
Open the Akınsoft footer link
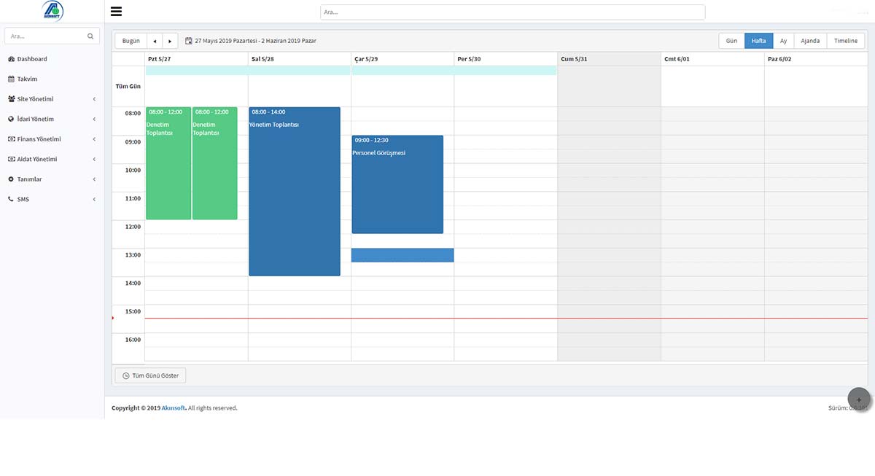pyautogui.click(x=174, y=408)
